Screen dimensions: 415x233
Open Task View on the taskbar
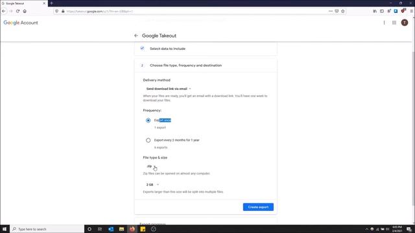pyautogui.click(x=100, y=229)
